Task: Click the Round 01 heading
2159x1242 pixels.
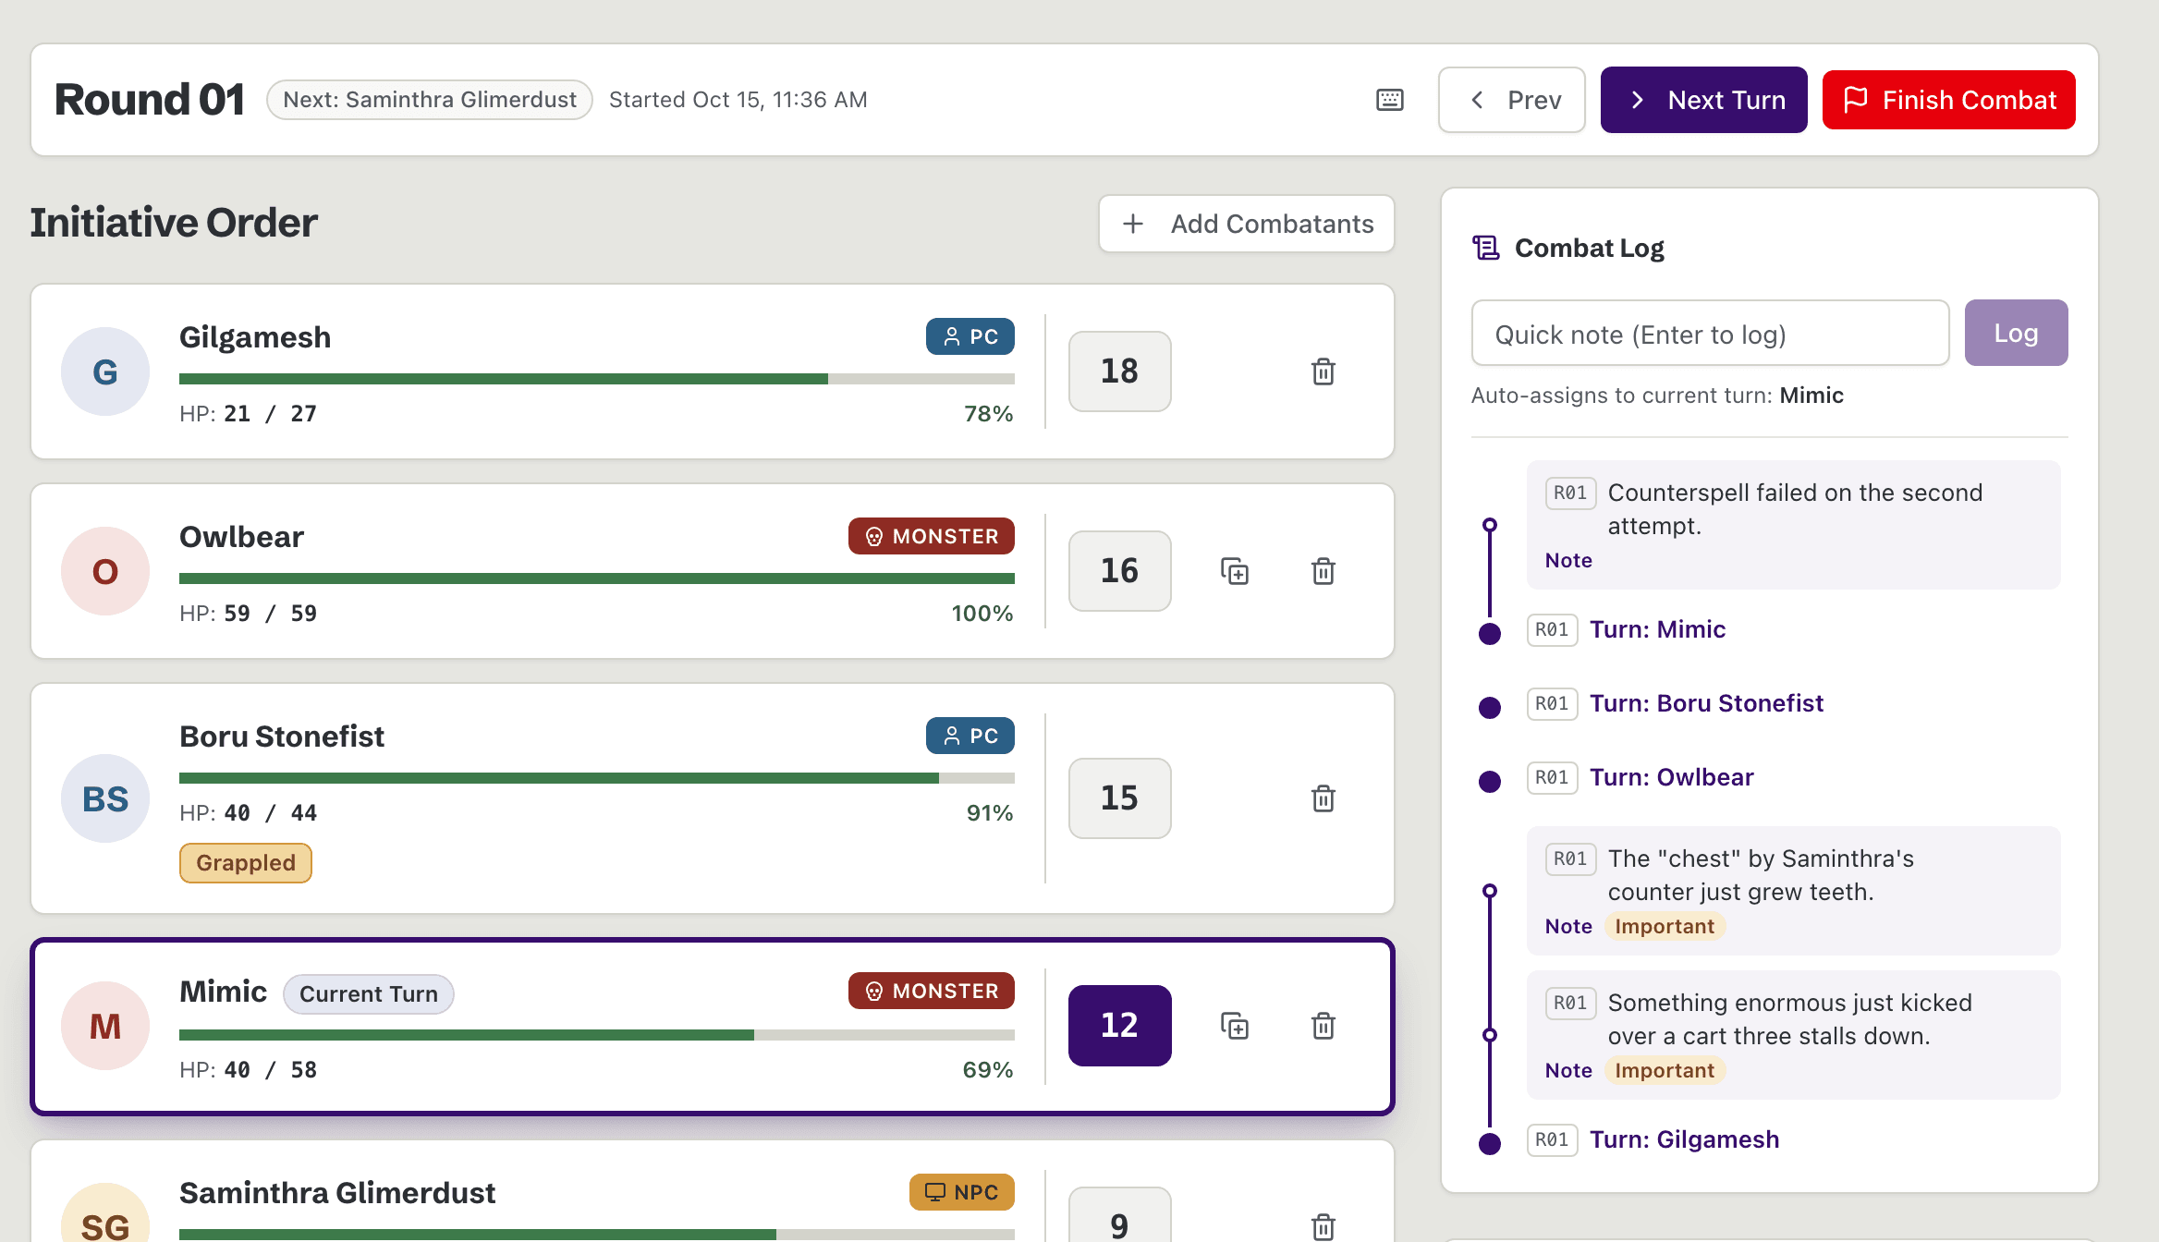Action: pos(150,100)
